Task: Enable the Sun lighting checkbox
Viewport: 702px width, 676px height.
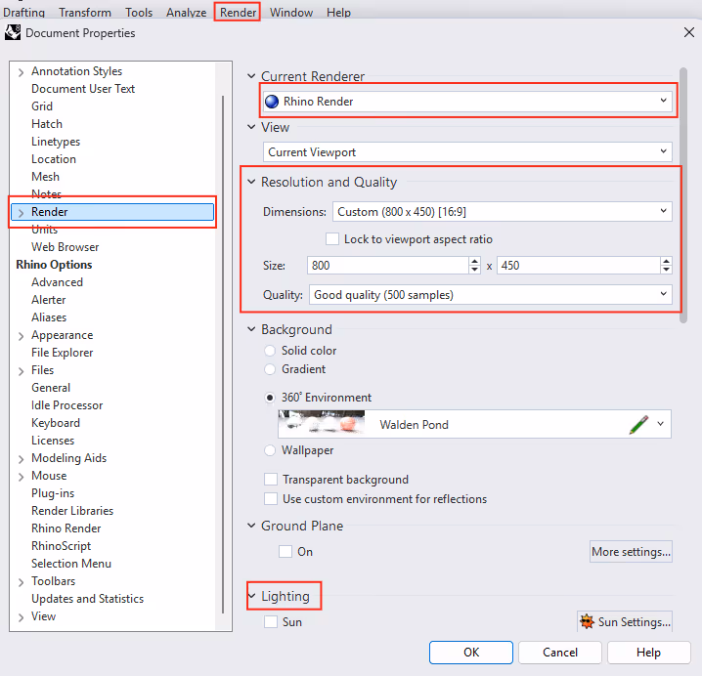Action: [271, 622]
